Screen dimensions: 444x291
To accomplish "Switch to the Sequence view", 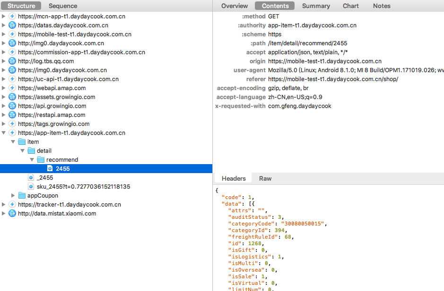I will [63, 6].
